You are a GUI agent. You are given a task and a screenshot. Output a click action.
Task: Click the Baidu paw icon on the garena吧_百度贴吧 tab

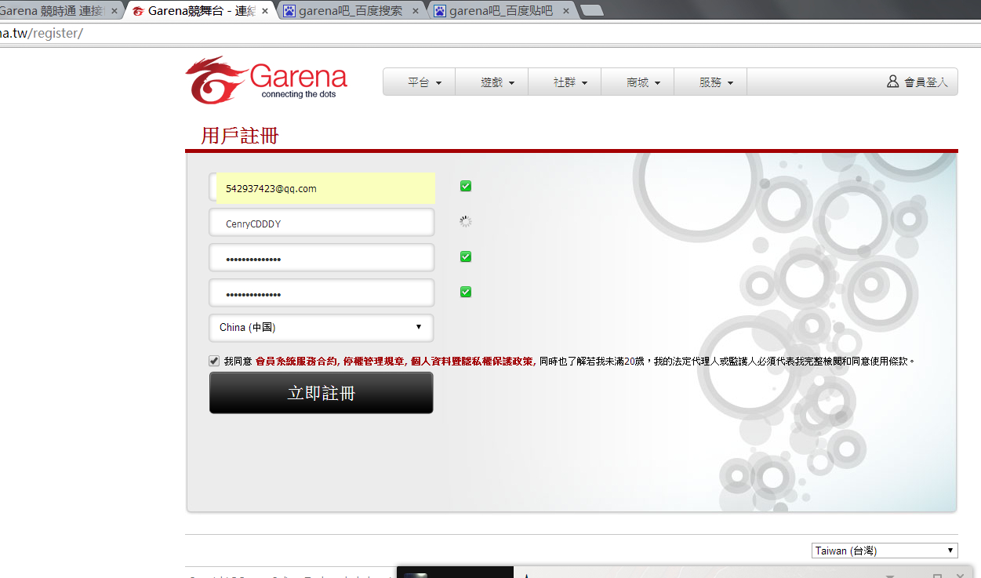[440, 11]
